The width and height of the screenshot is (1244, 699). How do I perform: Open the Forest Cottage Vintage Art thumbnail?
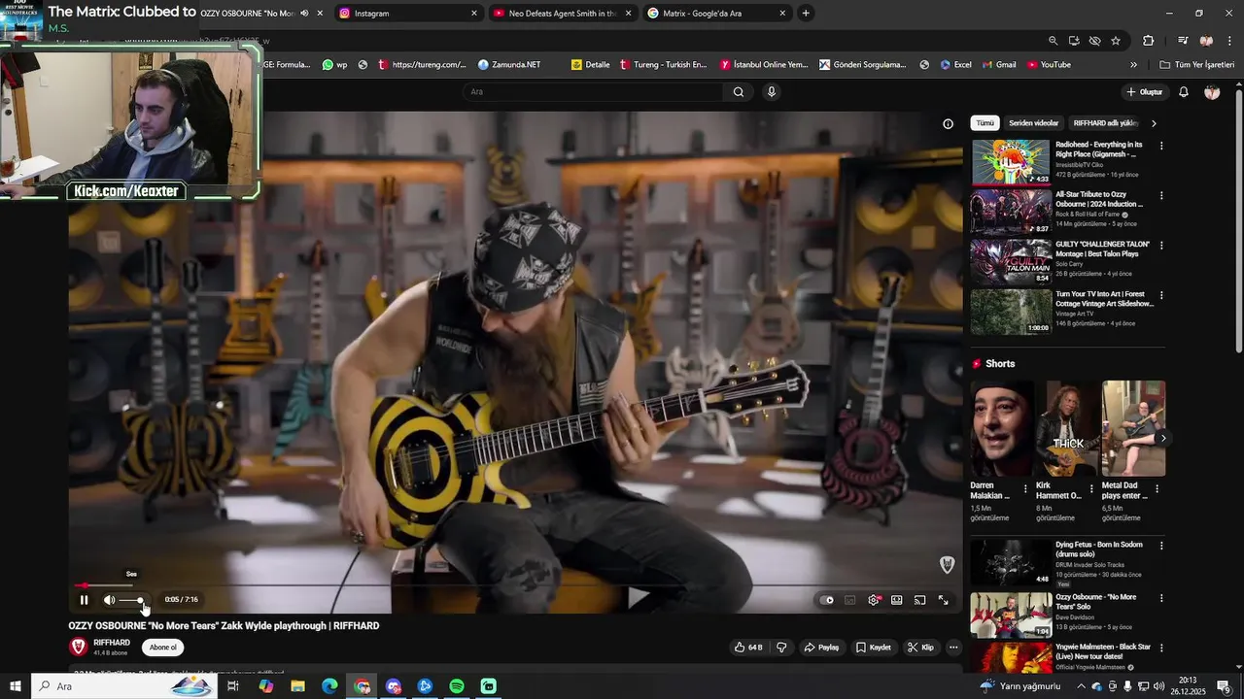coord(1011,311)
